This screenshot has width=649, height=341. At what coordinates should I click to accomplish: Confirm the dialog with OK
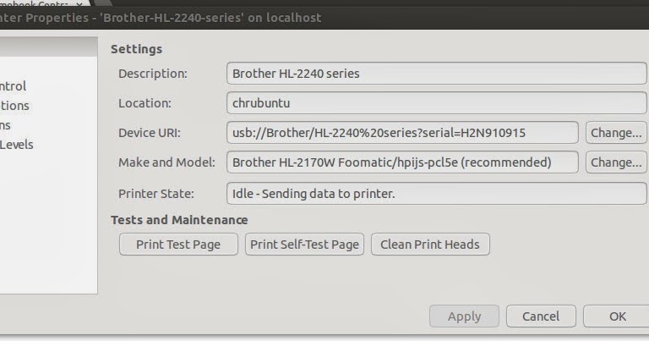(617, 316)
